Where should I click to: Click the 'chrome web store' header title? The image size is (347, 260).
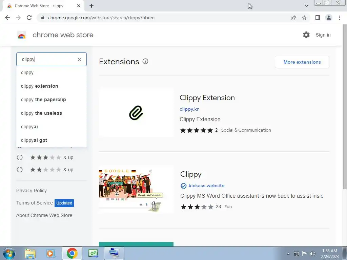(63, 35)
